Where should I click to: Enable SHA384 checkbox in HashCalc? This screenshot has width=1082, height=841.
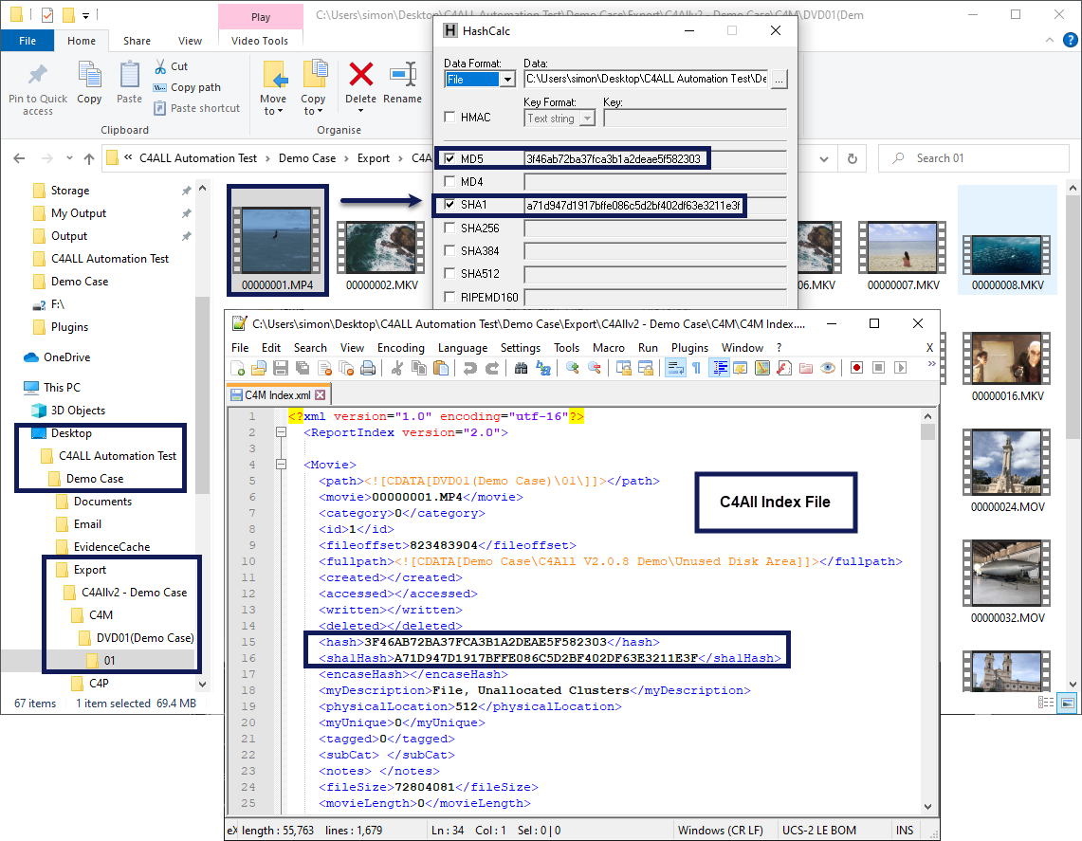449,250
